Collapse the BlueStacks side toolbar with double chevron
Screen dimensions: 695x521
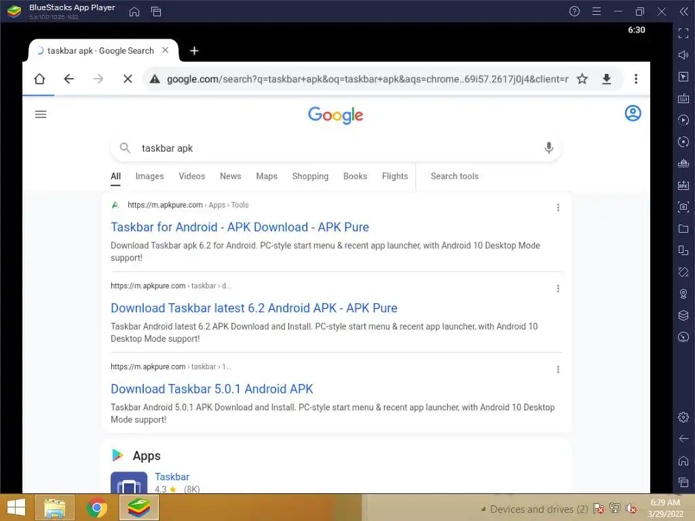click(683, 12)
